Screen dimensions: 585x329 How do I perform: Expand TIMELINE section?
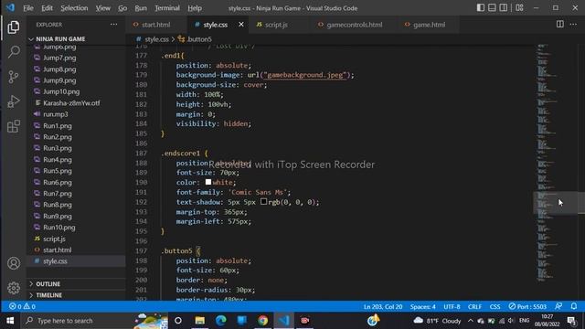(48, 295)
